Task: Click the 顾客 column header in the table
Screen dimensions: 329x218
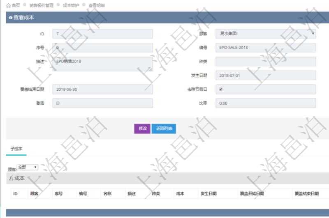Action: click(x=35, y=194)
